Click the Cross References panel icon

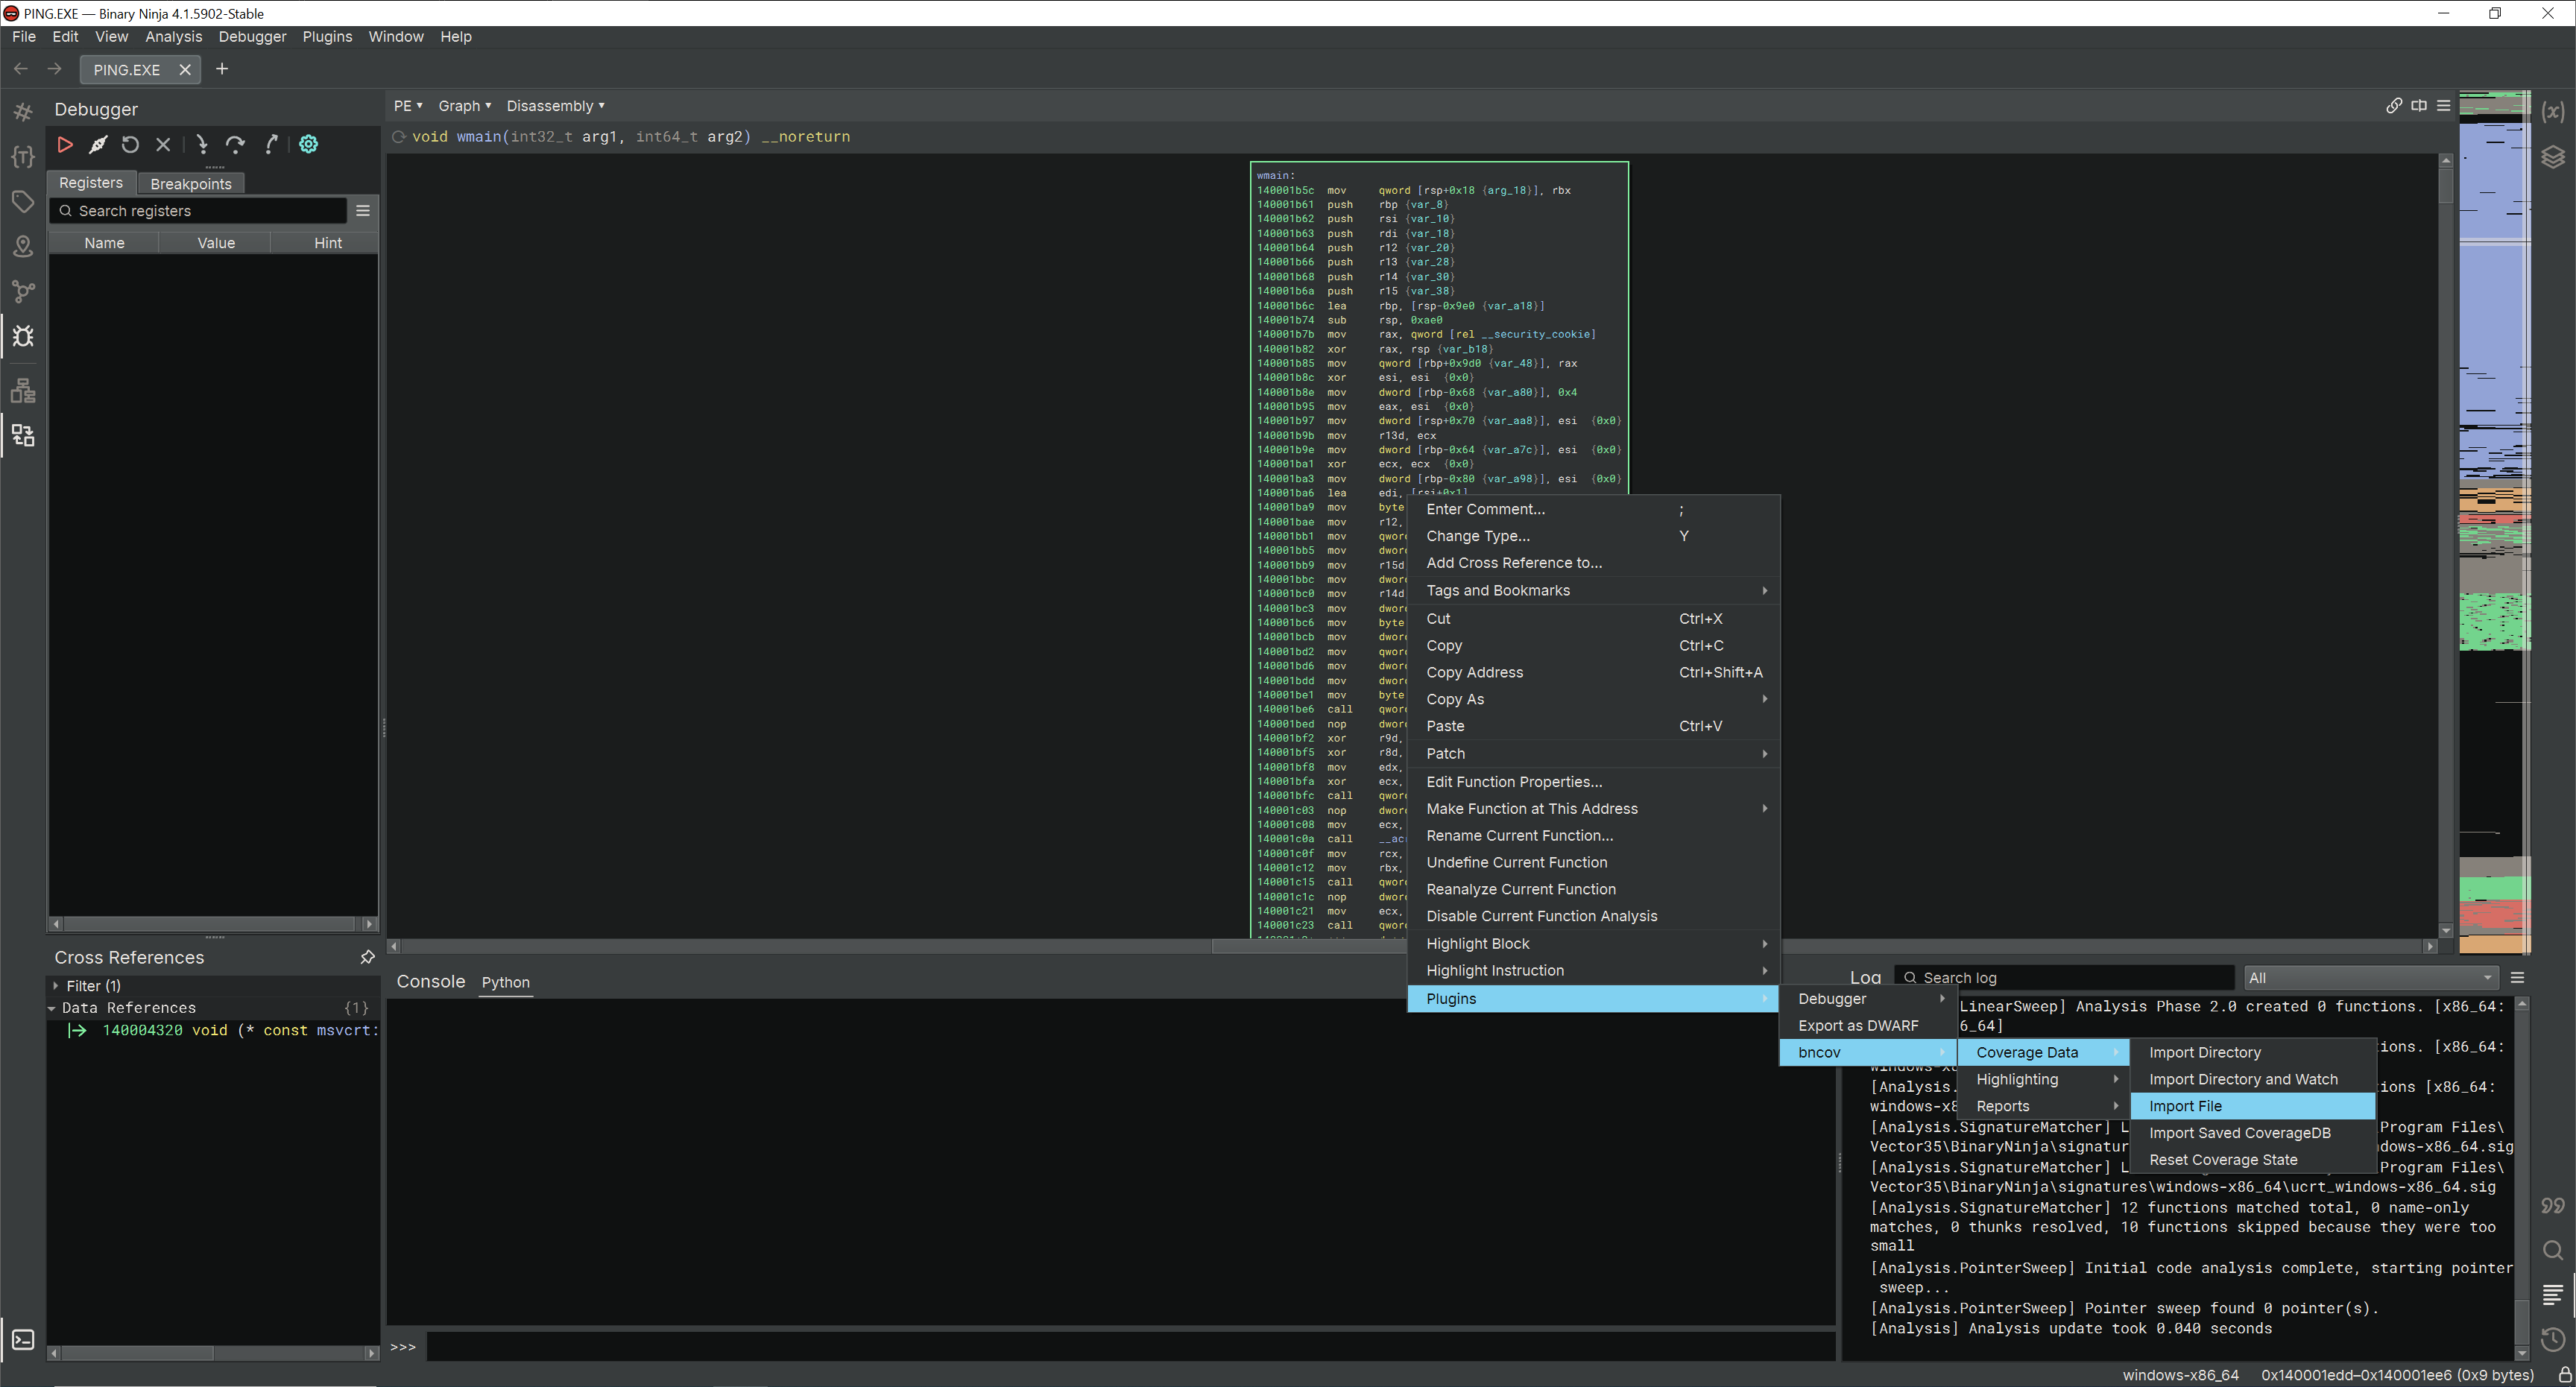[22, 435]
